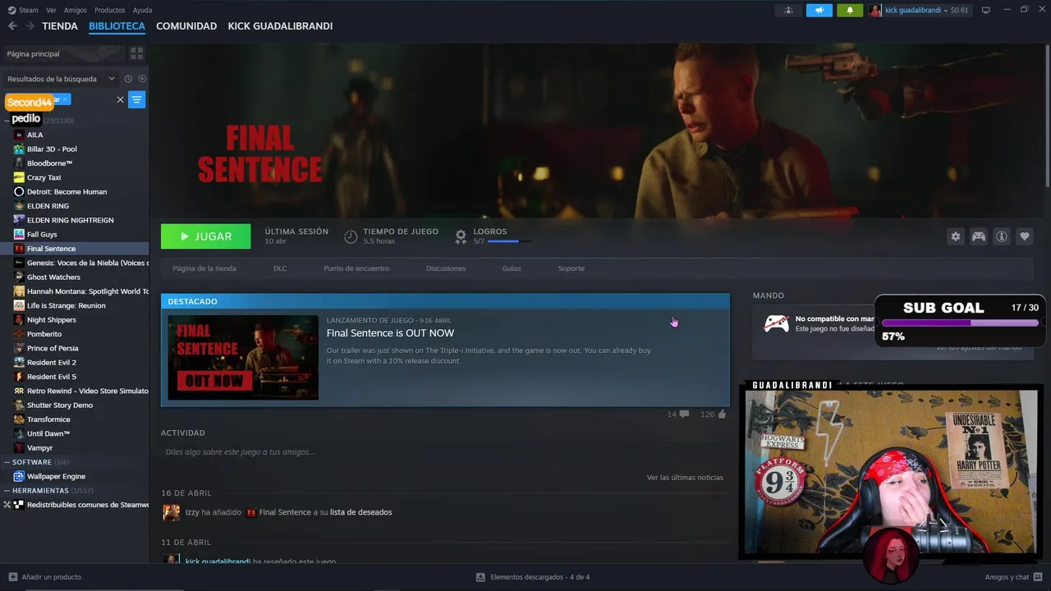The height and width of the screenshot is (591, 1051).
Task: Clear the library search with X
Action: coord(120,99)
